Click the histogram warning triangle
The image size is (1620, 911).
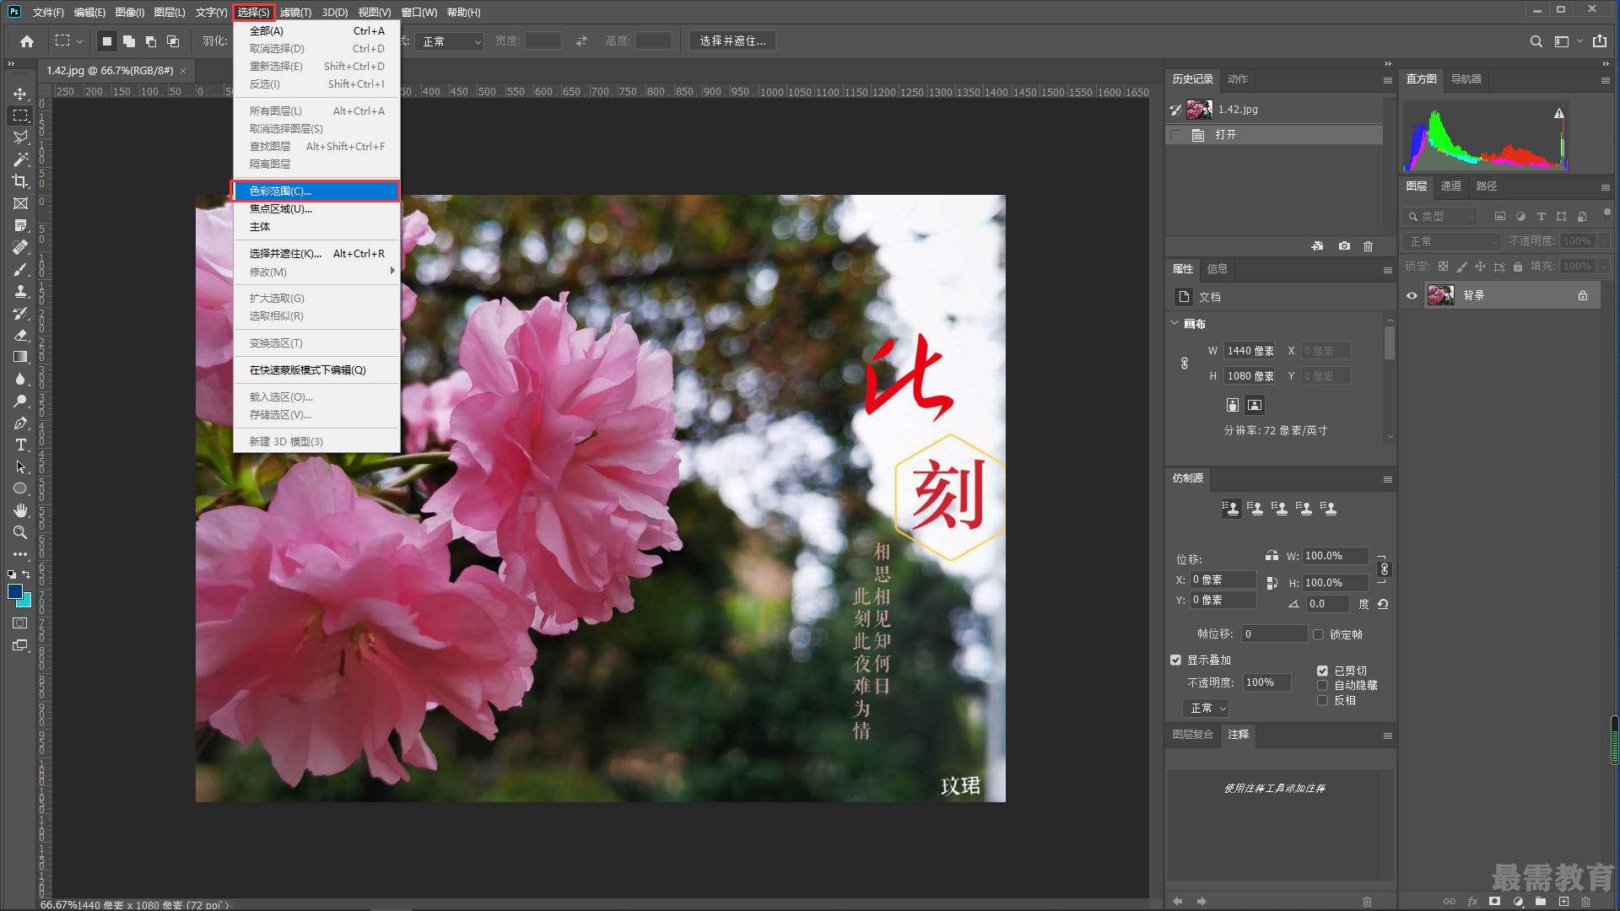[x=1559, y=113]
